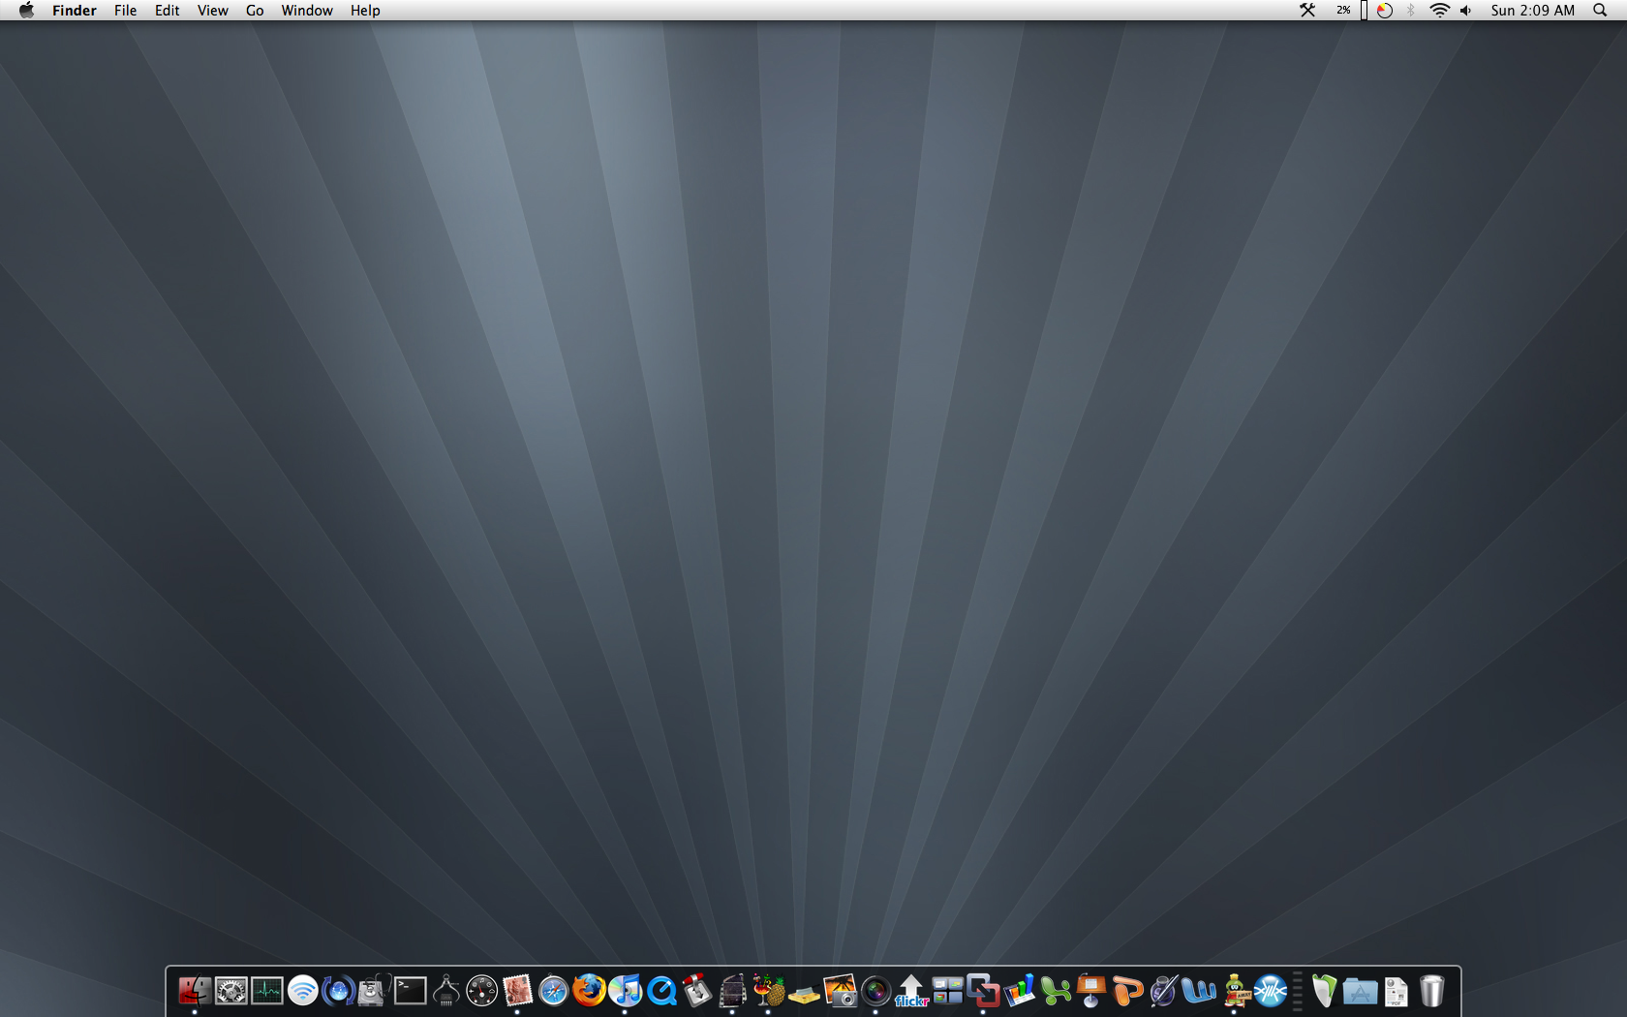
Task: Click the blue globe with arrows Dock icon
Action: click(338, 991)
